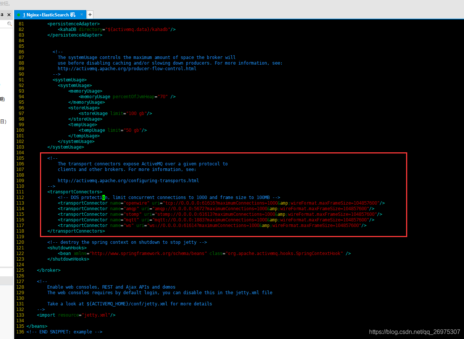Click the kahaDB directory line 82
464x339 pixels.
pos(117,29)
